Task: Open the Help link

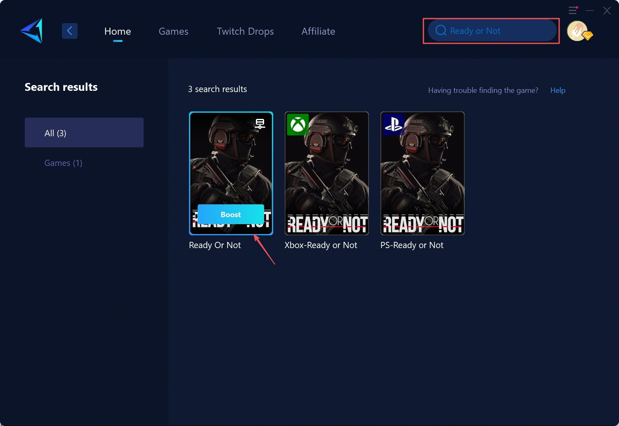Action: coord(558,90)
